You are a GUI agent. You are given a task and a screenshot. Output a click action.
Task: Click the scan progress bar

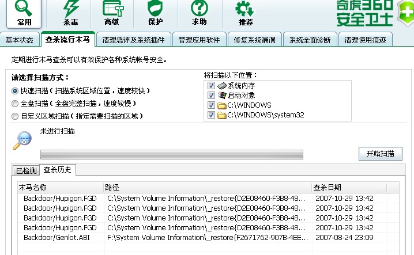(172, 154)
